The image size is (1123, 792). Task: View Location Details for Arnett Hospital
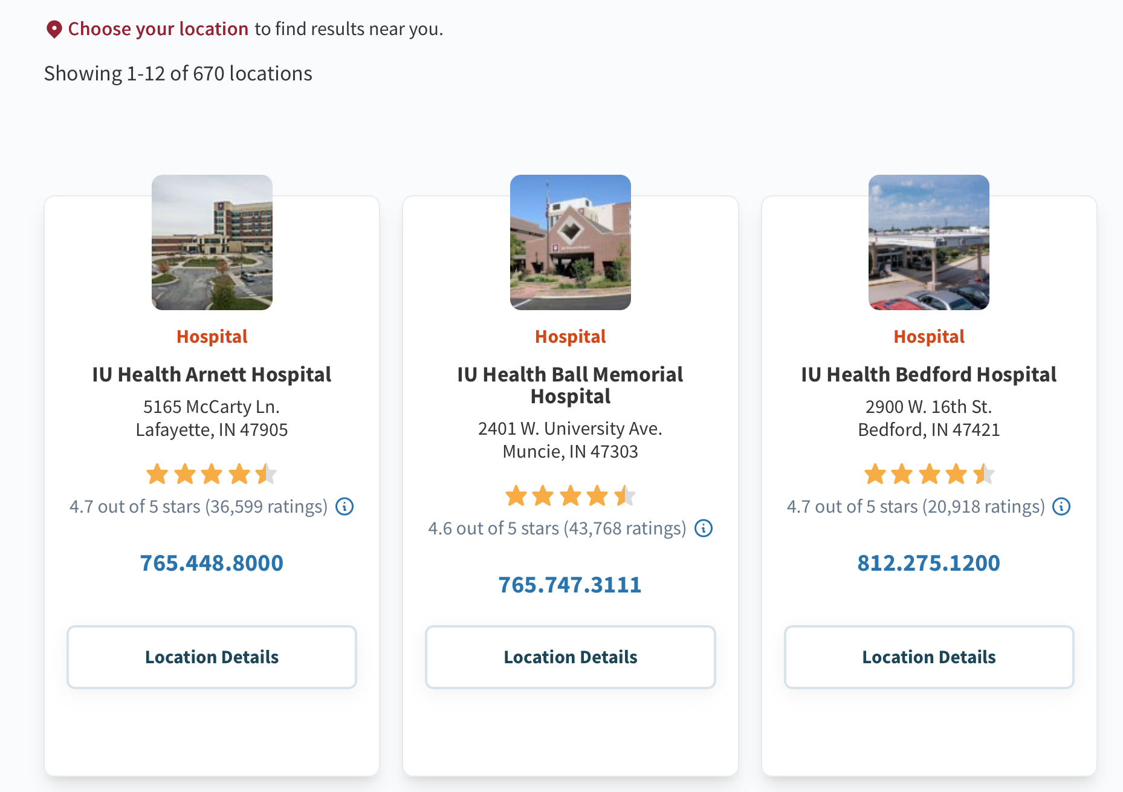coord(212,657)
